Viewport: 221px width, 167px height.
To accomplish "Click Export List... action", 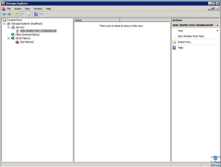I will click(x=185, y=42).
